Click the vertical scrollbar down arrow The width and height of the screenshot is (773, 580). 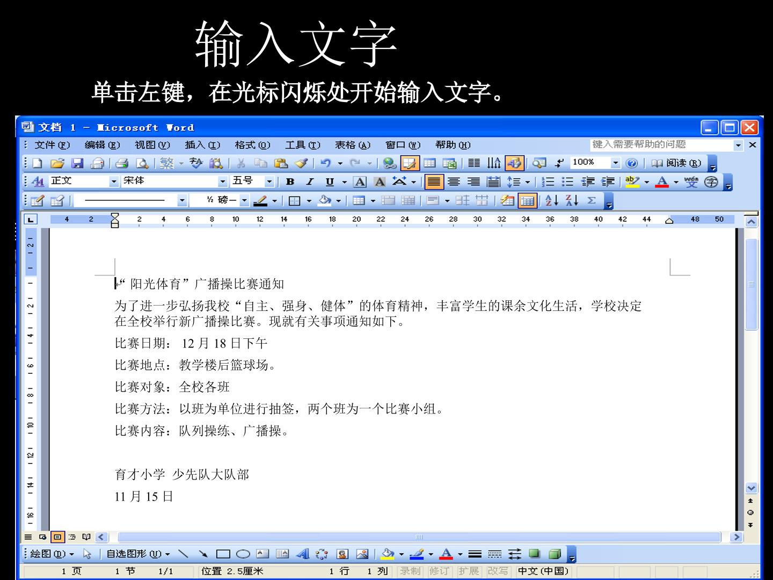tap(751, 488)
